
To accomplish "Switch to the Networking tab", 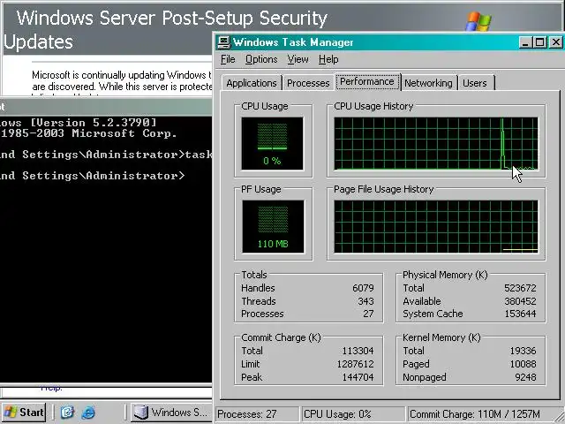I will pos(428,83).
